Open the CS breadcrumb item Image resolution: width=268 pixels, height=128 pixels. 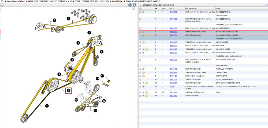pos(70,1)
